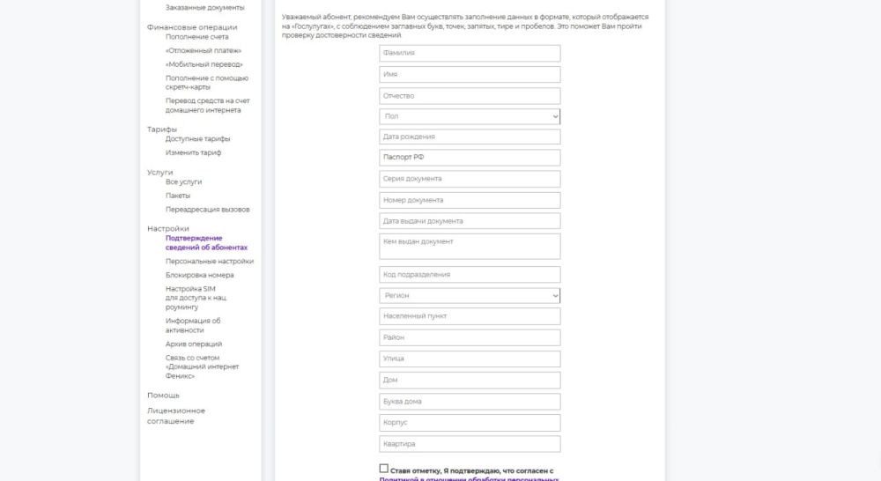Go to Пополнение счета

(196, 36)
